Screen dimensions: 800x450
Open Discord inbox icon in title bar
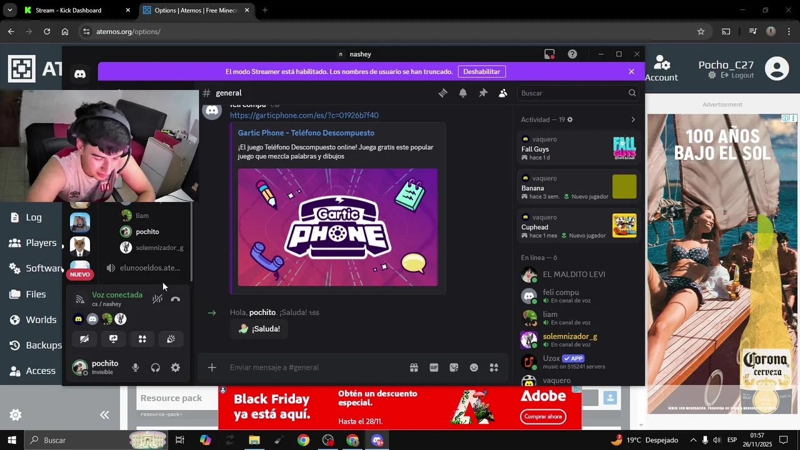(549, 54)
